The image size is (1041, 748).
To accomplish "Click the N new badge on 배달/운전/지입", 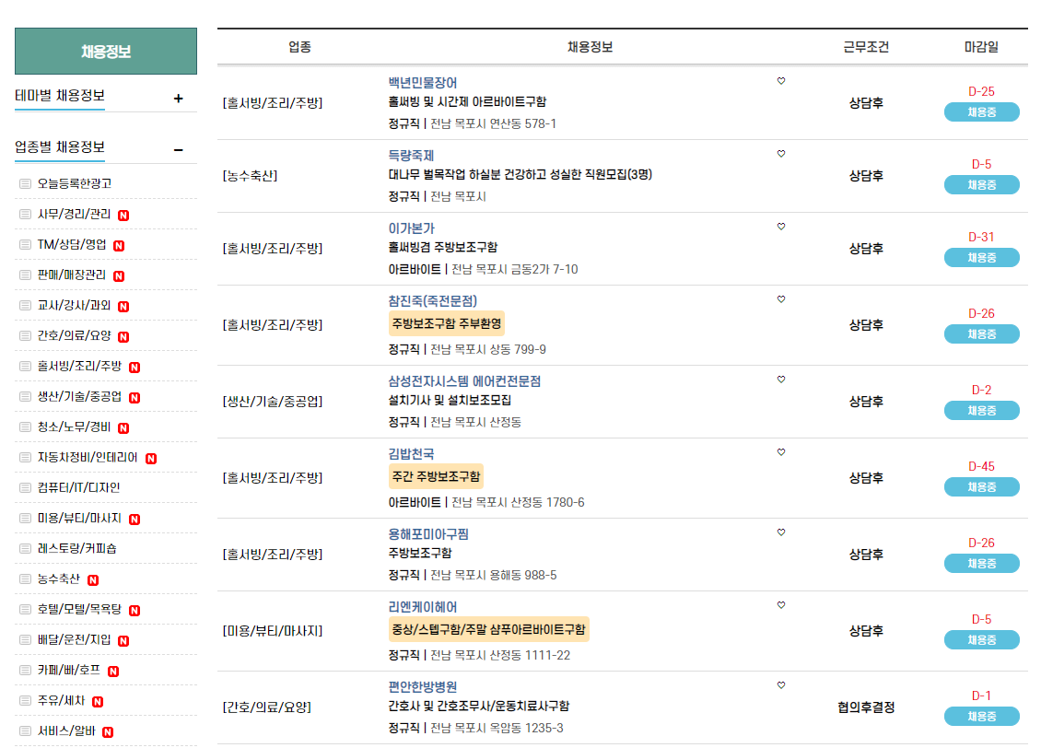I will pyautogui.click(x=123, y=641).
